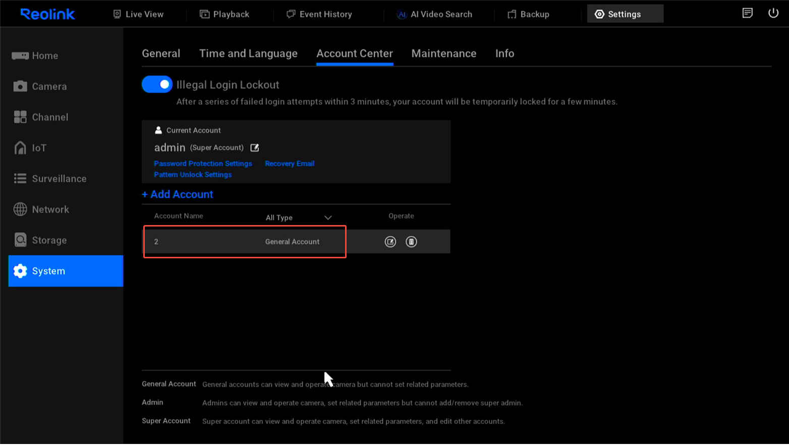This screenshot has width=789, height=445.
Task: Open IoT section in sidebar
Action: tap(39, 148)
